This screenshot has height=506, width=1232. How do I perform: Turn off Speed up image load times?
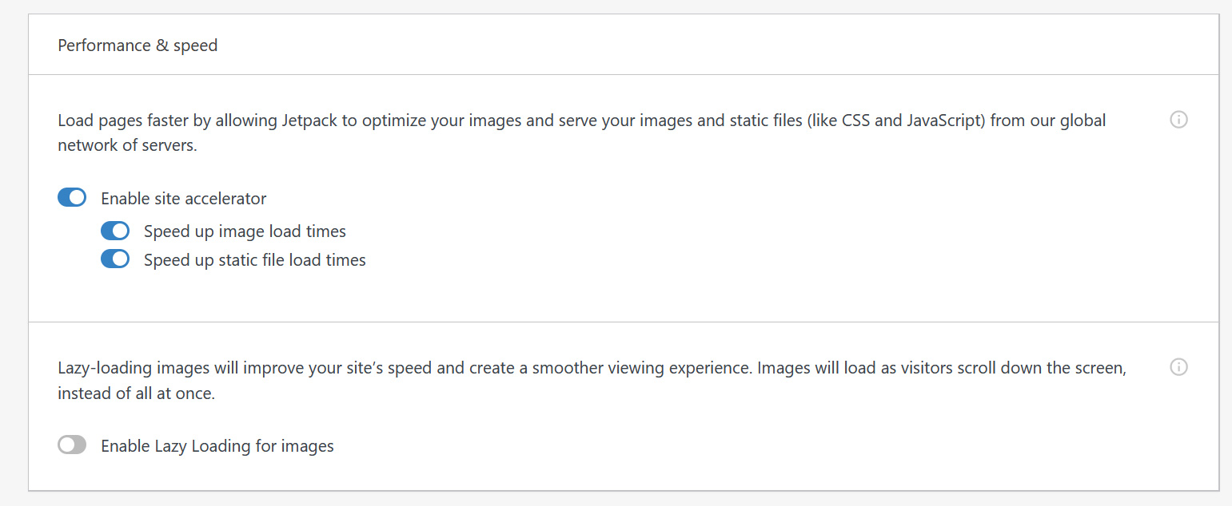coord(115,231)
